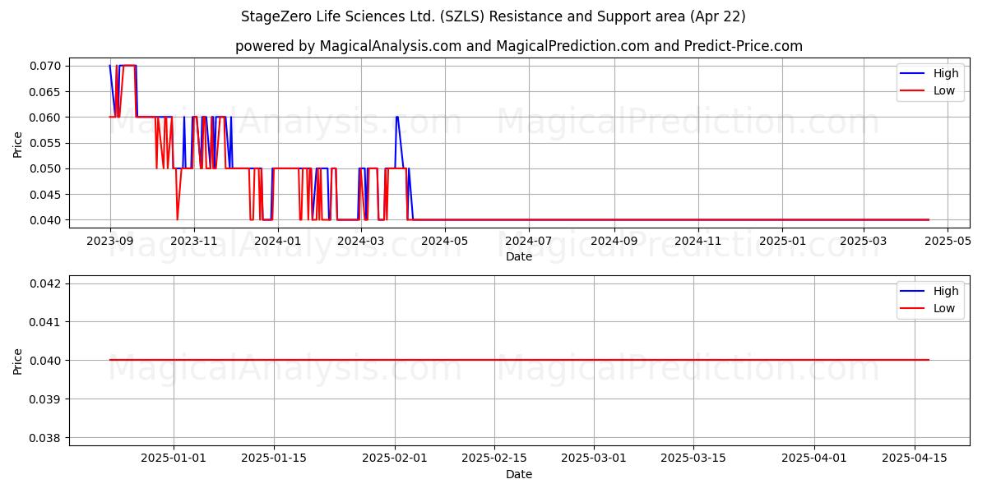Click the '2024-11' date tick label

pyautogui.click(x=697, y=241)
